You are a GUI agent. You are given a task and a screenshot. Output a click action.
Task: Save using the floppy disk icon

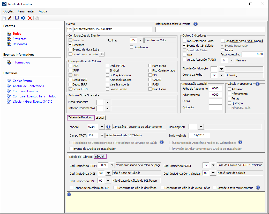17,18
